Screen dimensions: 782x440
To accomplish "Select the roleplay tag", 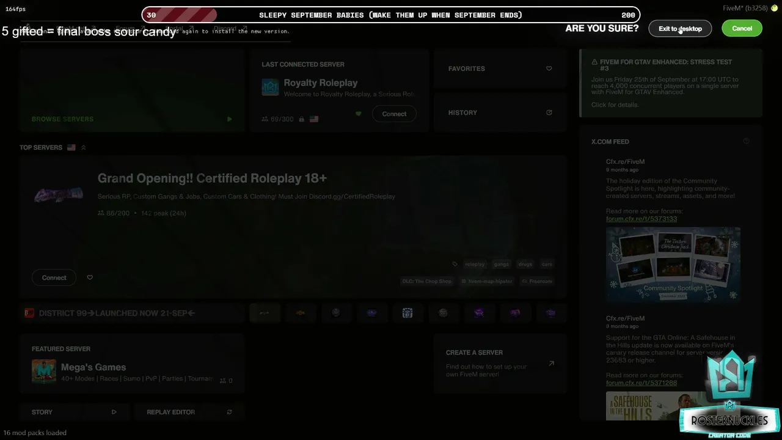I will tap(475, 264).
